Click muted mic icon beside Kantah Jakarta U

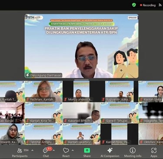tap(65, 142)
